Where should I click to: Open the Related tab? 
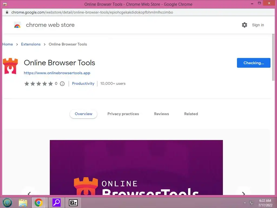191,114
